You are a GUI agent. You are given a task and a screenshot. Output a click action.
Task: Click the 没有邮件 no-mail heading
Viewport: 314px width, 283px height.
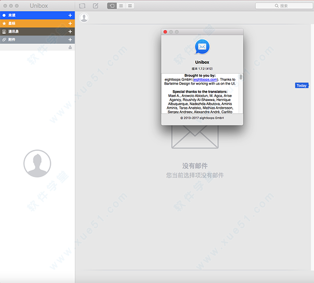tap(195, 166)
